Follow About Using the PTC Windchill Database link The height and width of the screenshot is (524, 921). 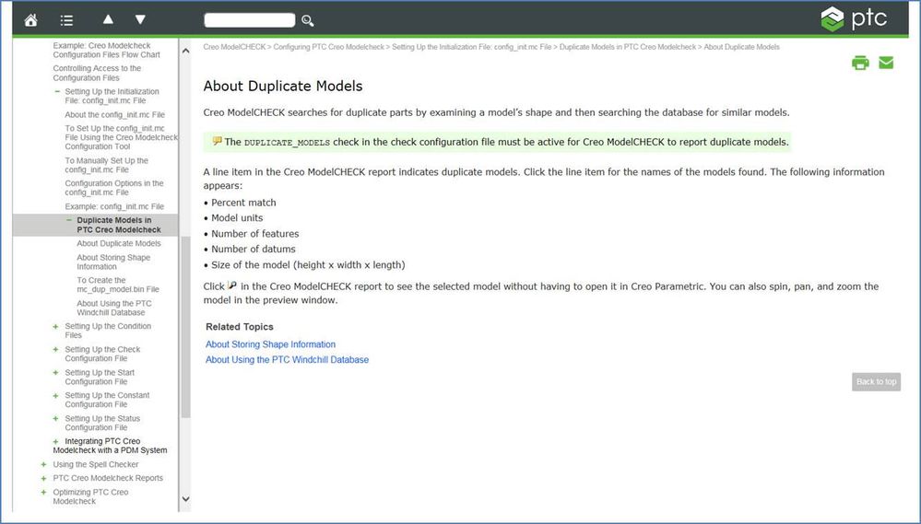coord(287,360)
